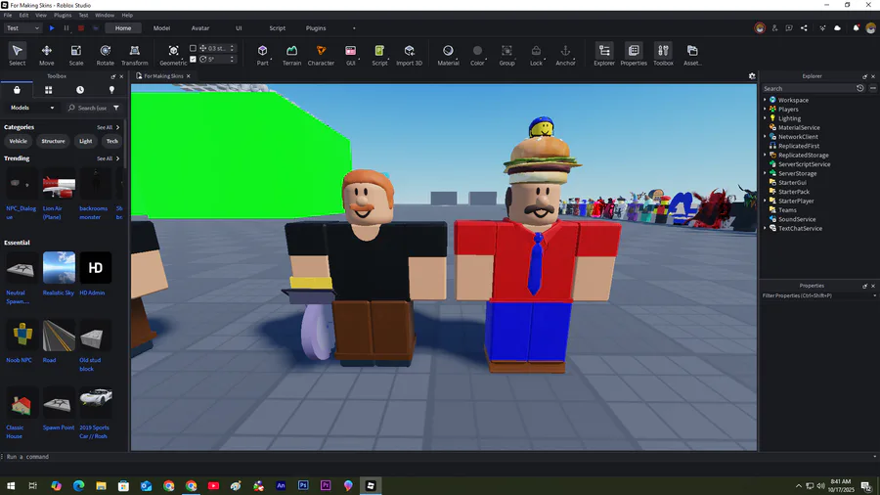Screen dimensions: 880x495
Task: Switch to the Avatar ribbon tab
Action: coord(200,28)
